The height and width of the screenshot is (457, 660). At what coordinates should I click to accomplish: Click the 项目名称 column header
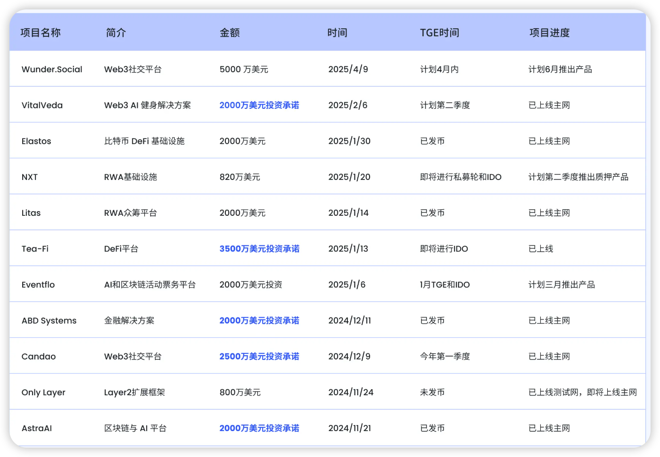41,33
